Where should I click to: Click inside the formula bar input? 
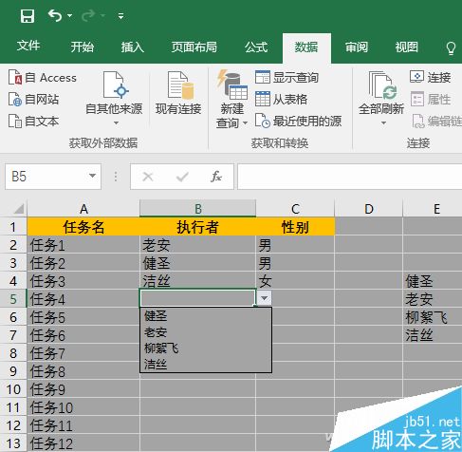[x=349, y=177]
